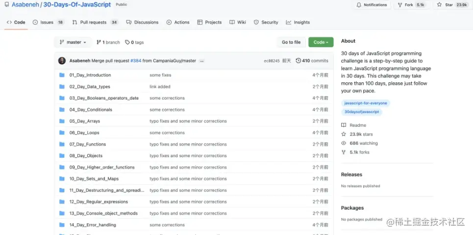Viewport: 473px width, 235px height.
Task: Open the Issues tab
Action: pos(48,23)
